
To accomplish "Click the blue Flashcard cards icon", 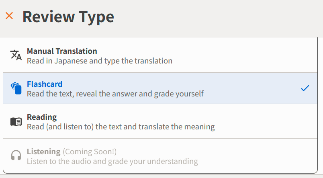I will coord(16,88).
